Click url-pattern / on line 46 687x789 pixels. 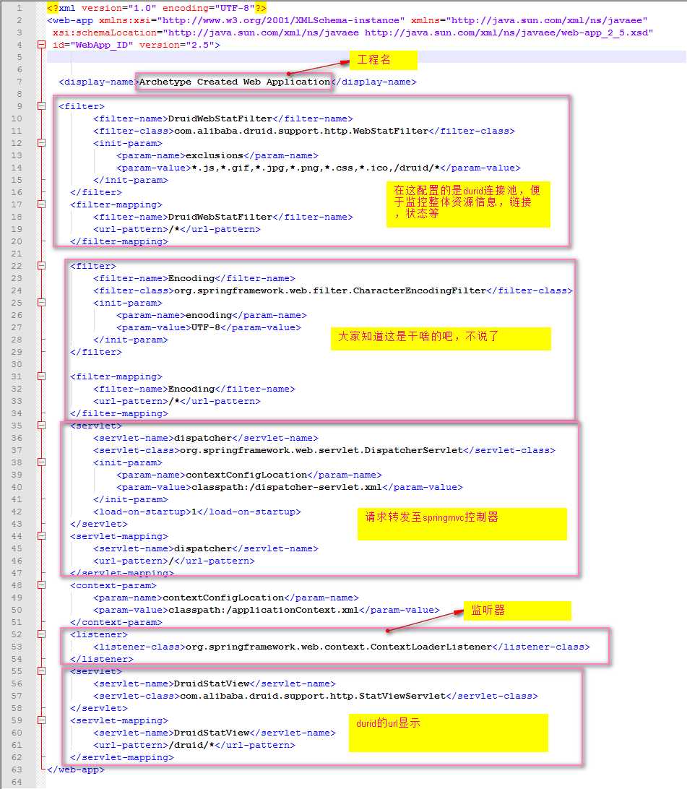tap(171, 561)
